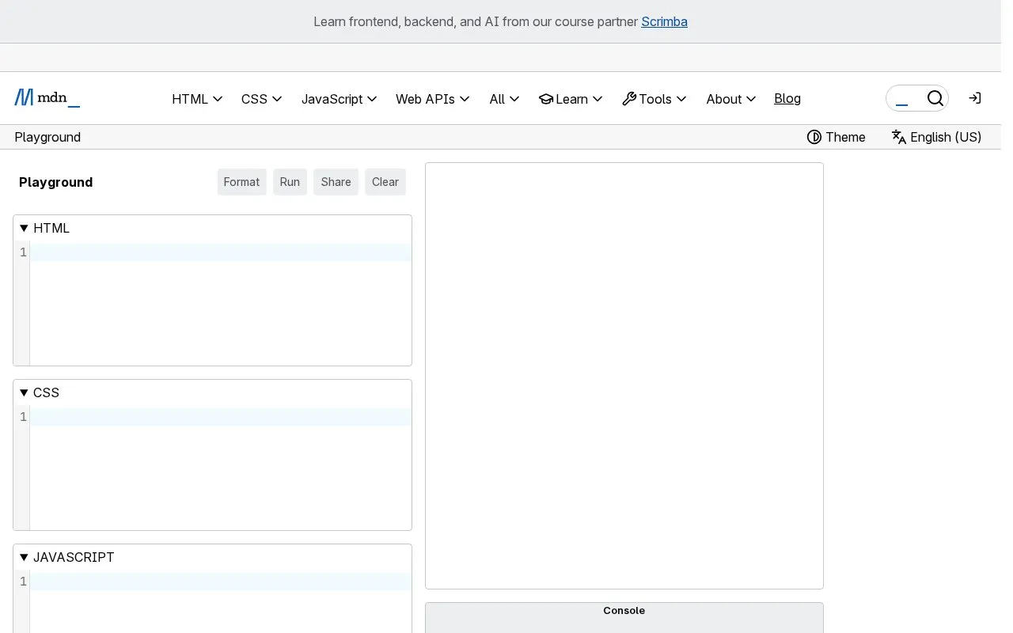This screenshot has height=633, width=1013.
Task: Focus line 1 of the CSS editor
Action: tap(221, 417)
